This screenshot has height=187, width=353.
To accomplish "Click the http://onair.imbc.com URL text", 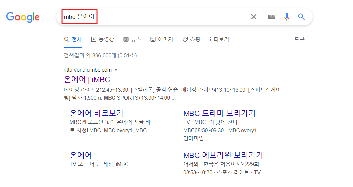I will pos(88,70).
